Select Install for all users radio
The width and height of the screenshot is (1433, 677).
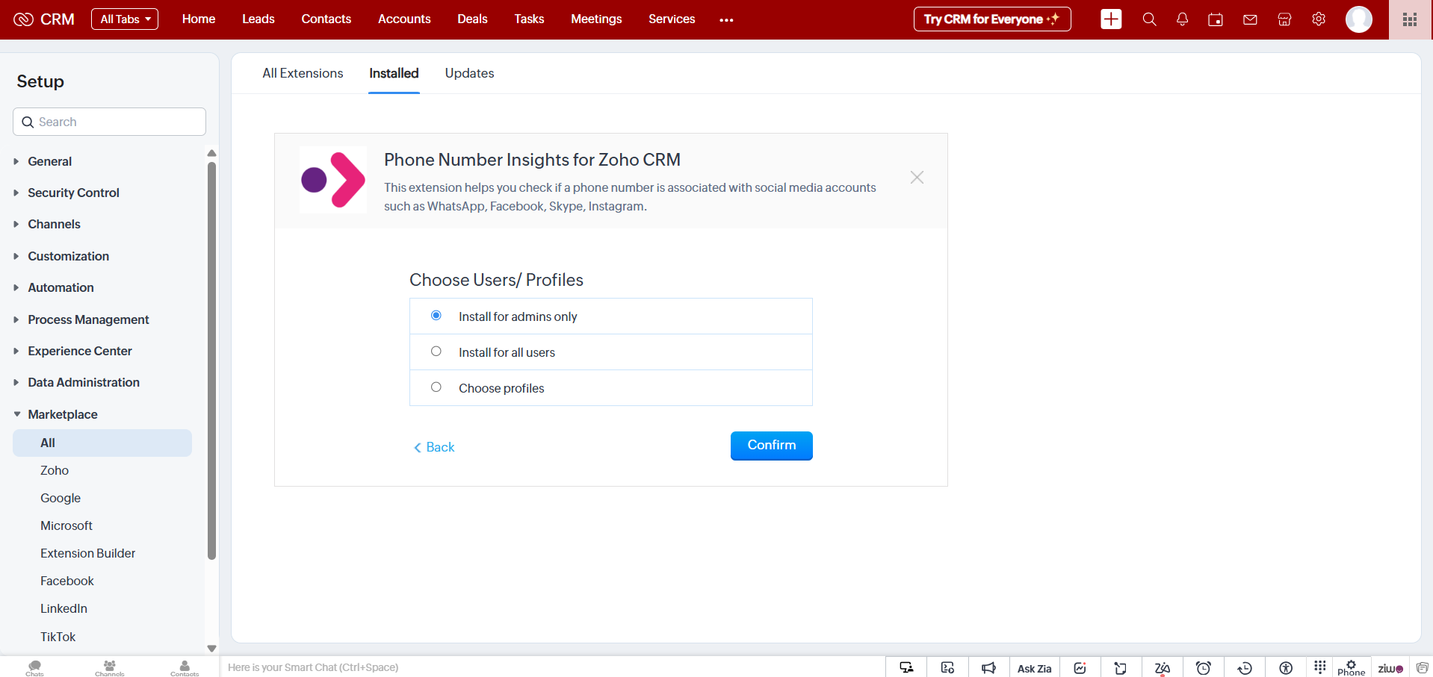point(436,352)
